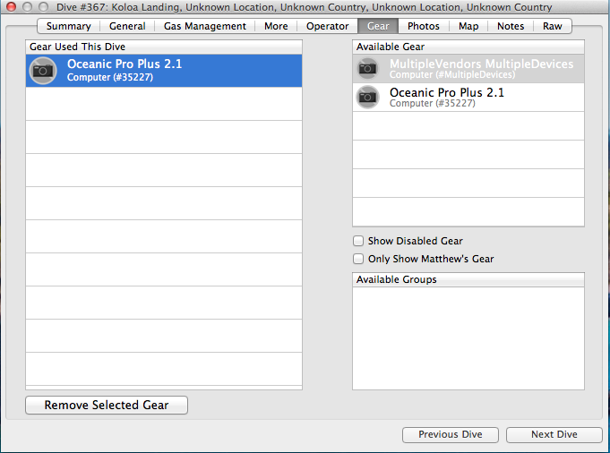This screenshot has width=610, height=453.
Task: Open the Map tab
Action: (468, 26)
